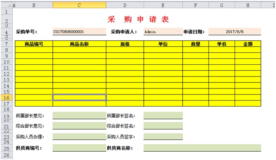This screenshot has width=276, height=160.
Task: Click the 采购申请人 field showing Admin
Action: (x=163, y=32)
